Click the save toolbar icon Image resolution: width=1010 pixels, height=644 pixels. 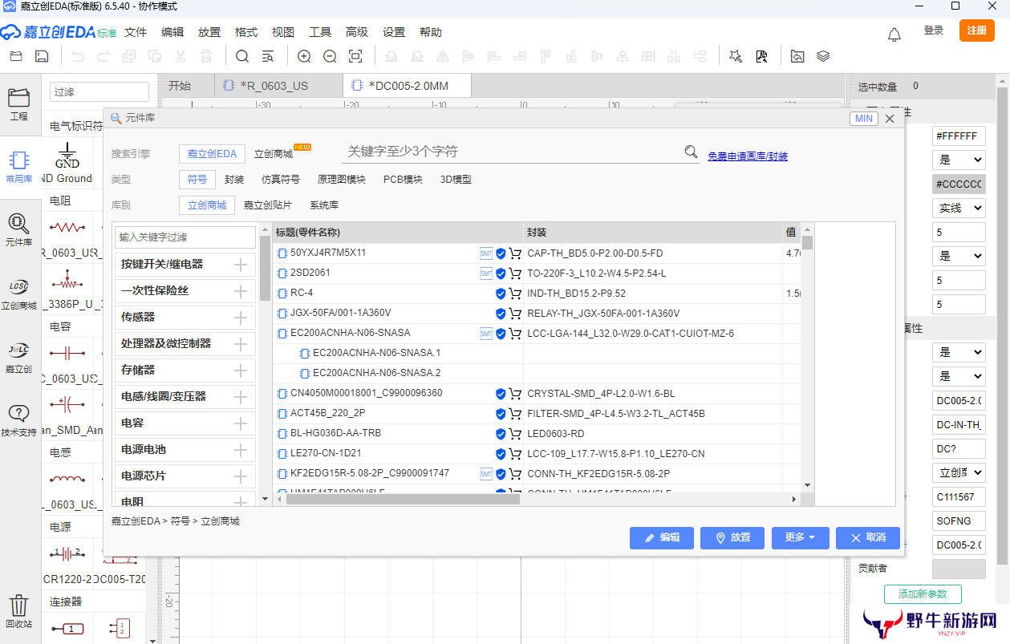tap(42, 56)
